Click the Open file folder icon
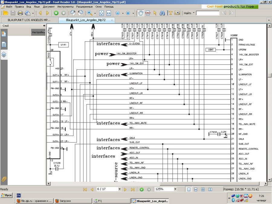Screen dimensions: 272x204 (x=5, y=13)
